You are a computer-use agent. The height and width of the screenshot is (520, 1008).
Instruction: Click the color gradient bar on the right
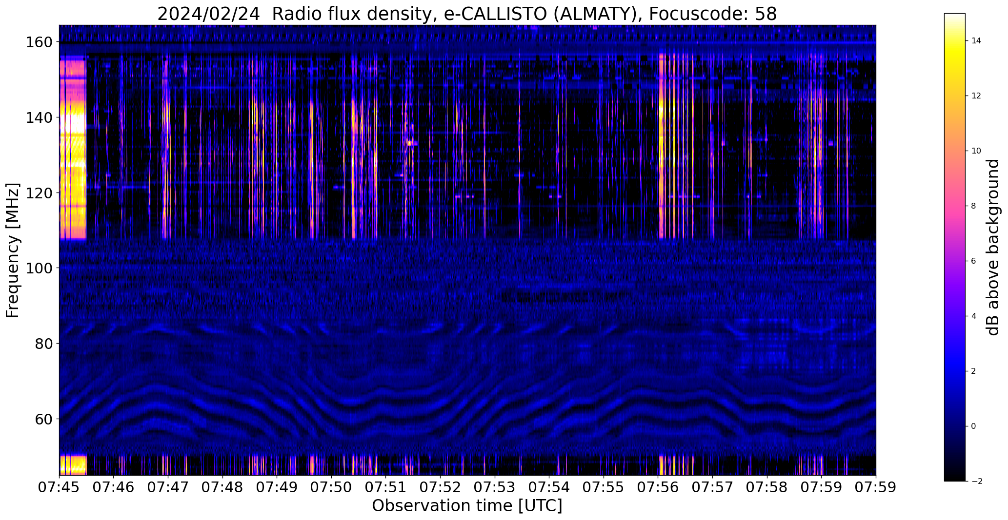[x=955, y=247]
